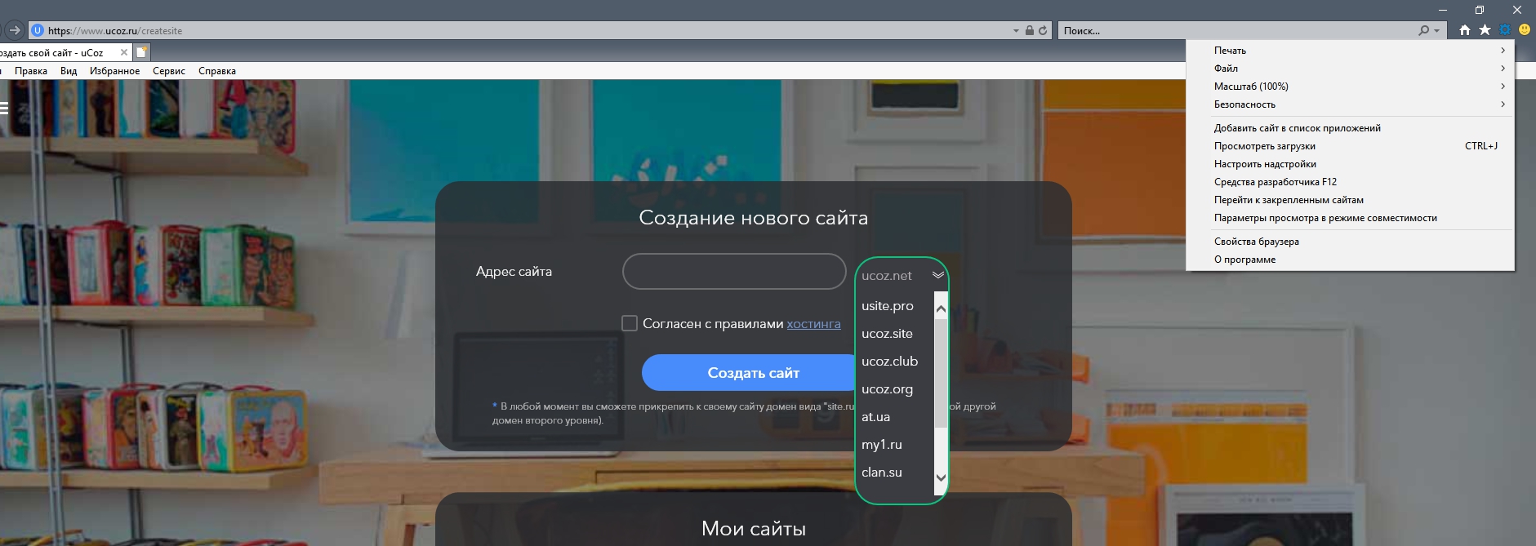Click the smiley feedback icon

pyautogui.click(x=1524, y=30)
